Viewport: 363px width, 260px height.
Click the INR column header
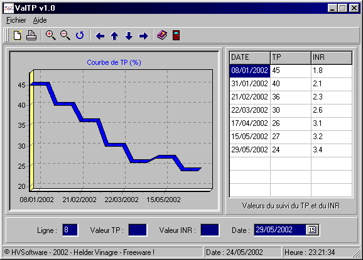point(332,57)
